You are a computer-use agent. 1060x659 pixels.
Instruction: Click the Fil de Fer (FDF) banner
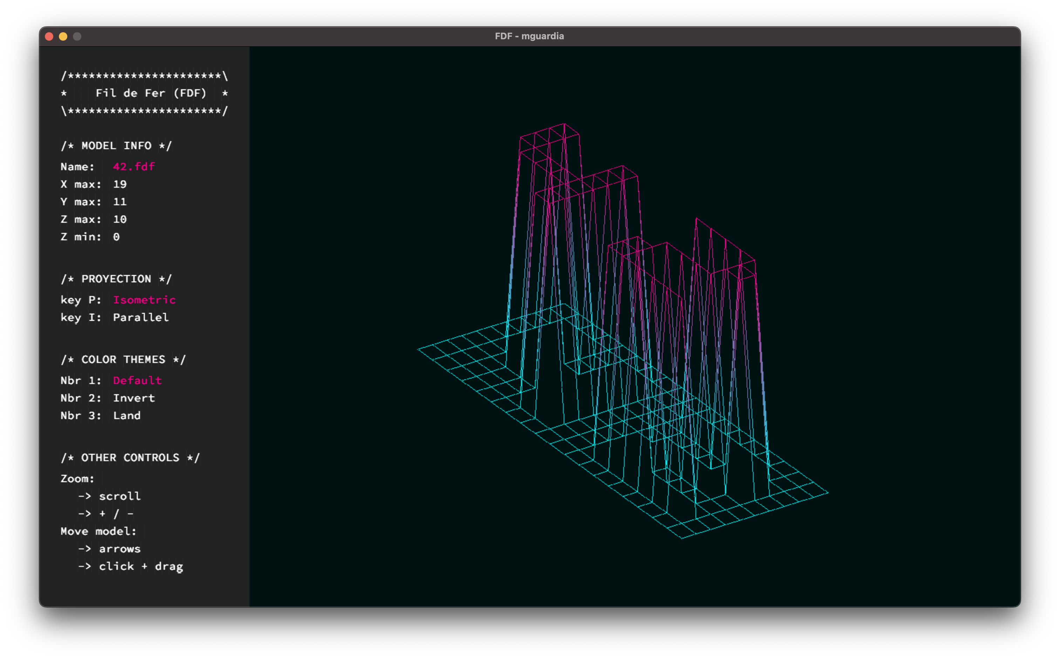151,93
